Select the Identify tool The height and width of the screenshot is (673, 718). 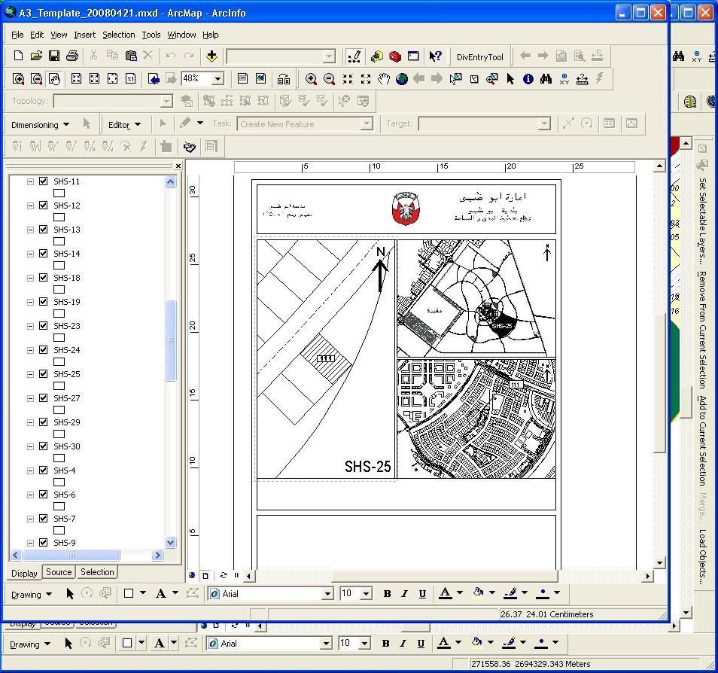(x=528, y=79)
